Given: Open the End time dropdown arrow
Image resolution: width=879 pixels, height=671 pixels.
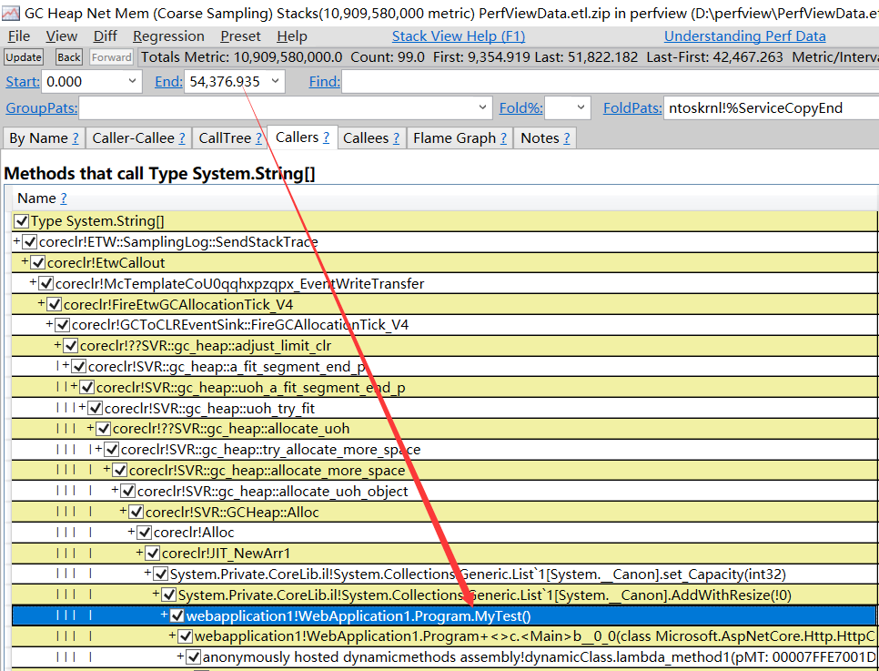Looking at the screenshot, I should [x=274, y=82].
